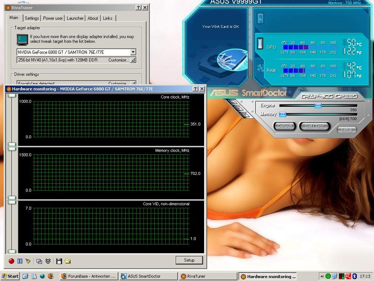Click SmartDoctor question mark help icon
This screenshot has width=374, height=281.
tap(246, 115)
